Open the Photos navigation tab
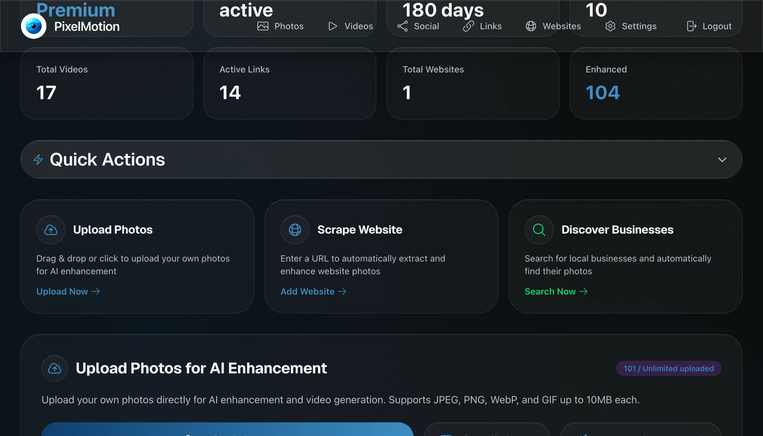The height and width of the screenshot is (436, 763). (x=280, y=26)
